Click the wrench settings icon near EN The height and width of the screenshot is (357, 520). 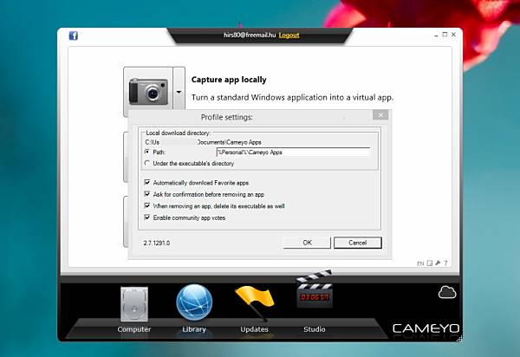coord(438,263)
